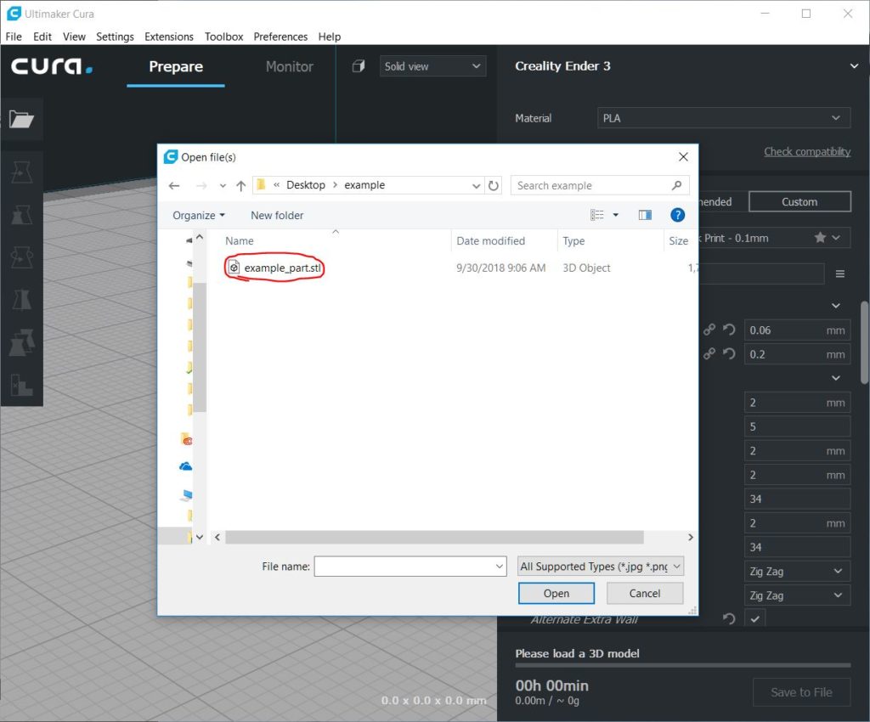Select the Move tool in Cura sidebar
This screenshot has height=722, width=870.
pos(21,172)
